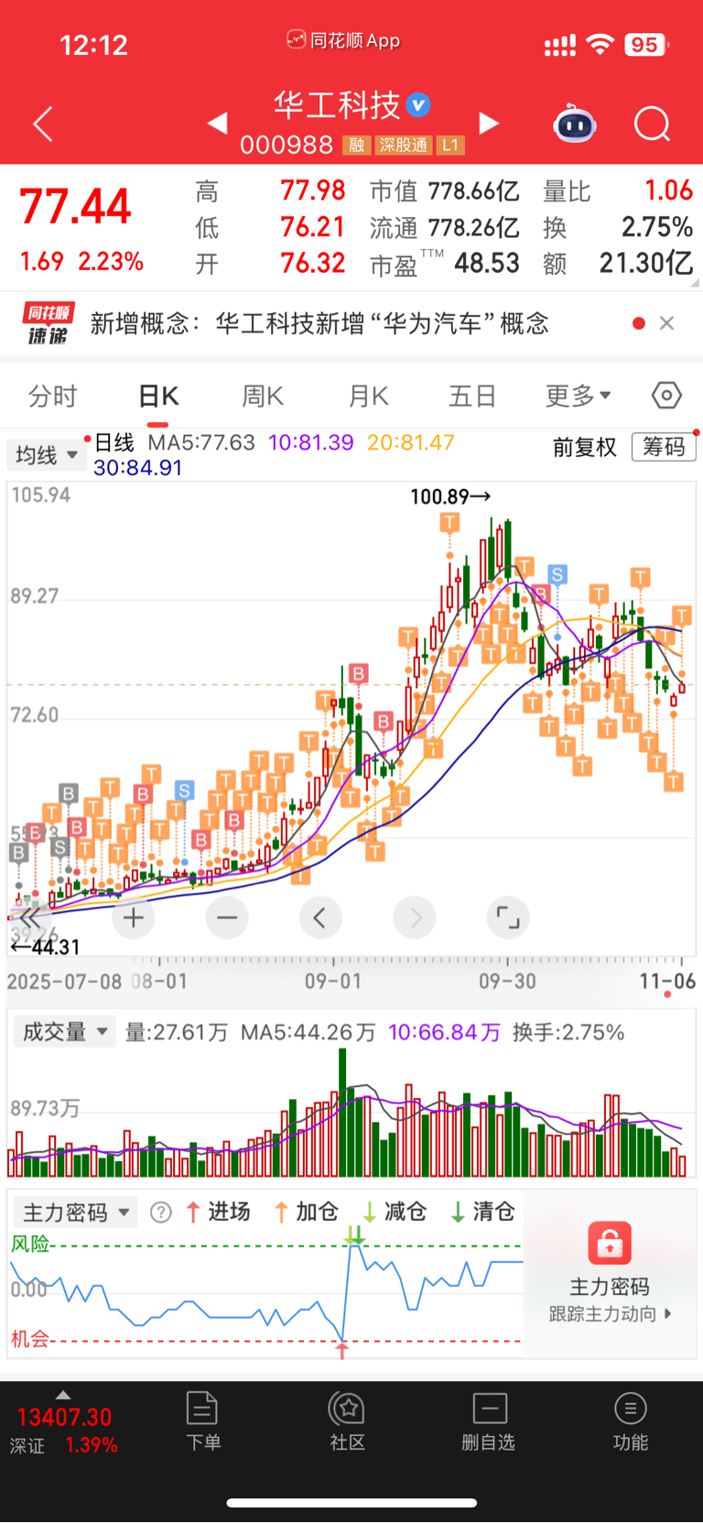Switch to 月K tab
The height and width of the screenshot is (1523, 703).
coord(368,396)
